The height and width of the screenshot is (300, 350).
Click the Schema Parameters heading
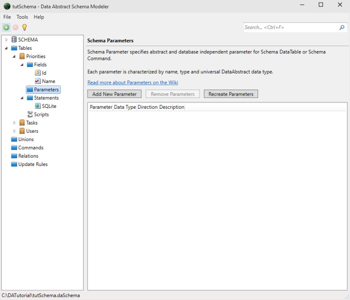point(110,41)
